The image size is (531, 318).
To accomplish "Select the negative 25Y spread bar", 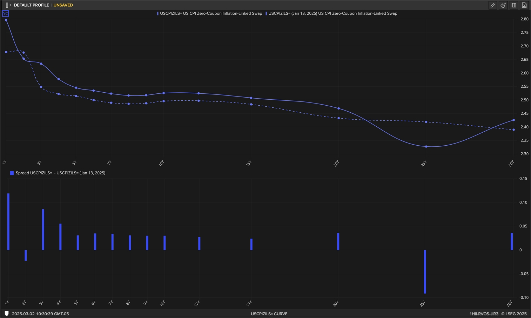I will tap(425, 272).
